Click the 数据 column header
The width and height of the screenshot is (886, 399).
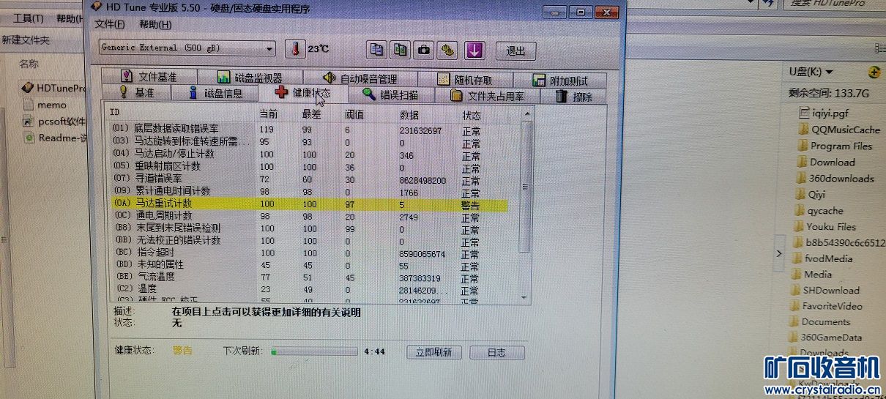coord(409,116)
